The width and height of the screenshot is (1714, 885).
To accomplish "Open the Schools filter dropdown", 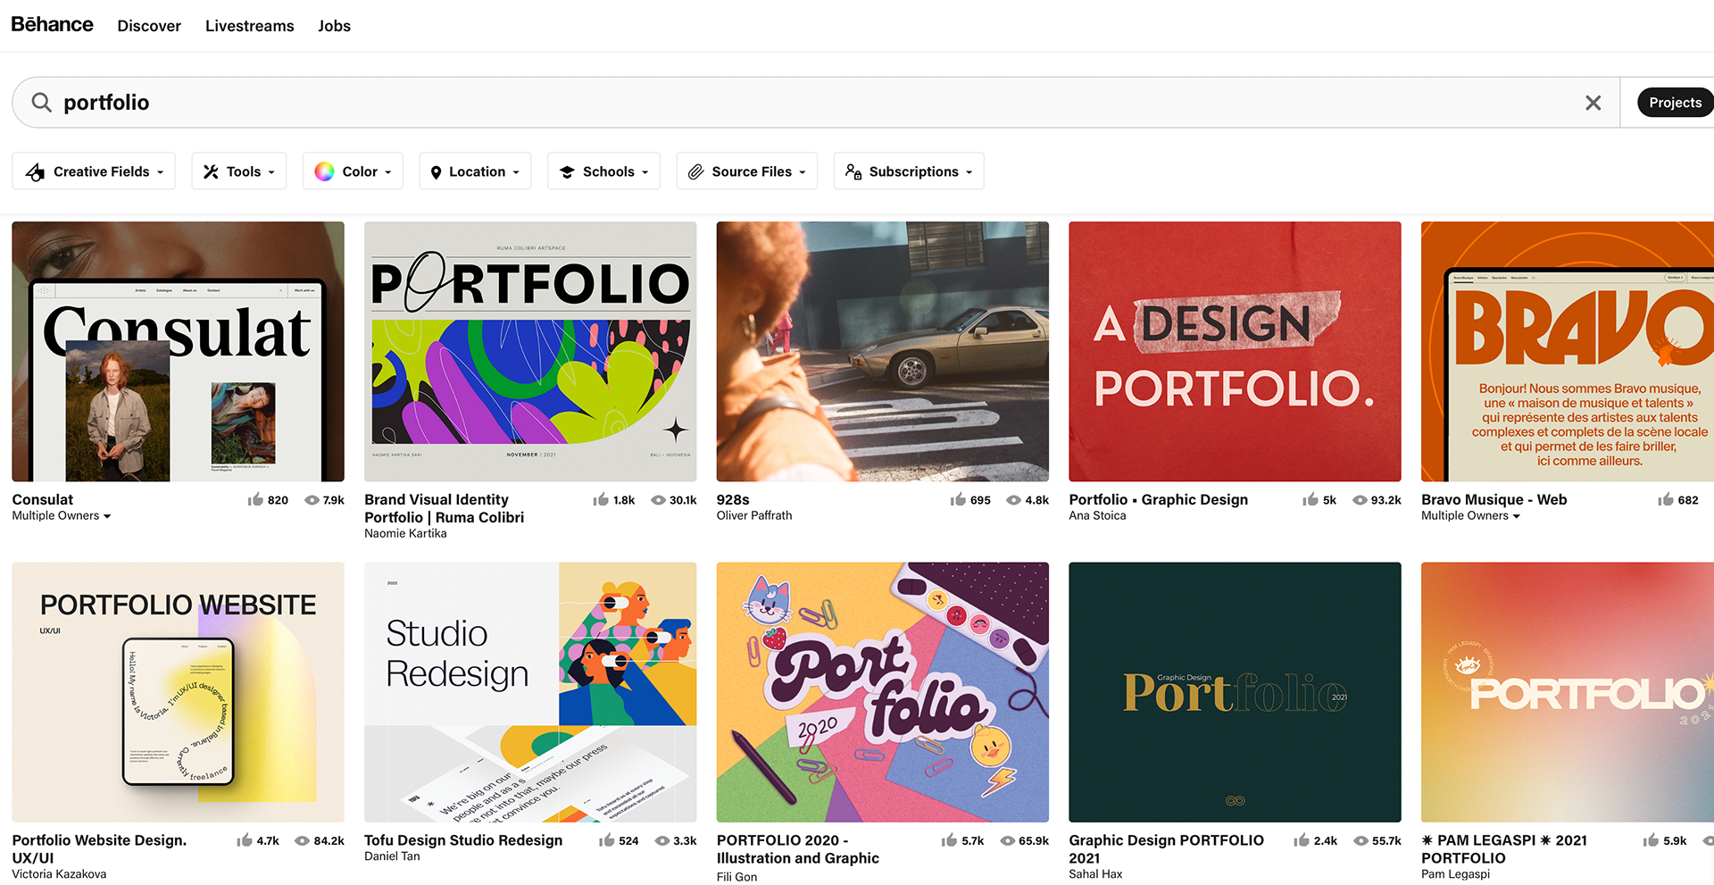I will [603, 171].
